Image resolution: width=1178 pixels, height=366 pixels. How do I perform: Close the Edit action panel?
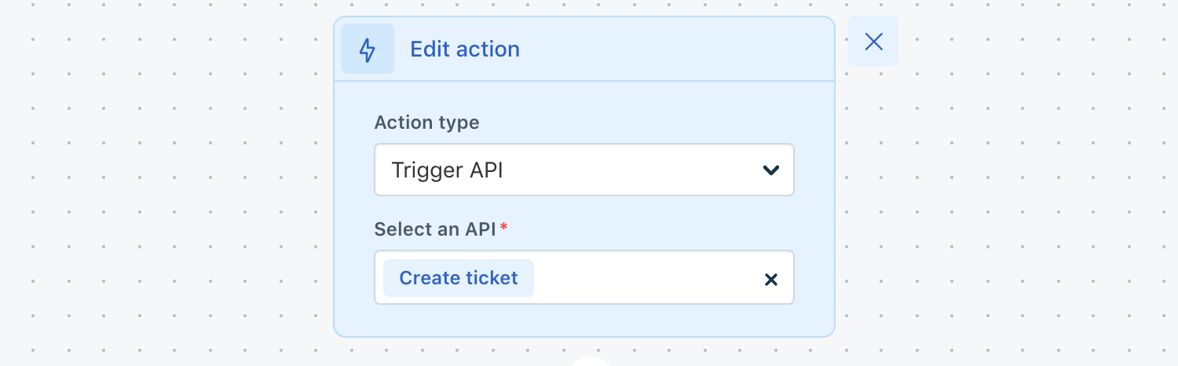873,41
